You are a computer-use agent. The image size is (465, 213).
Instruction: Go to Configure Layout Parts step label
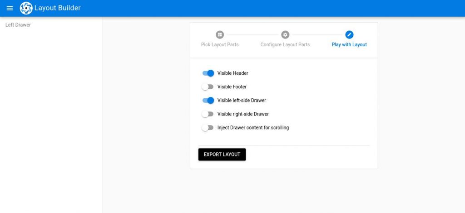(285, 45)
